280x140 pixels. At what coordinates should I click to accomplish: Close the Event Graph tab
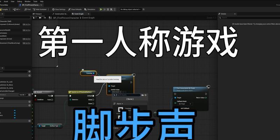click(89, 14)
